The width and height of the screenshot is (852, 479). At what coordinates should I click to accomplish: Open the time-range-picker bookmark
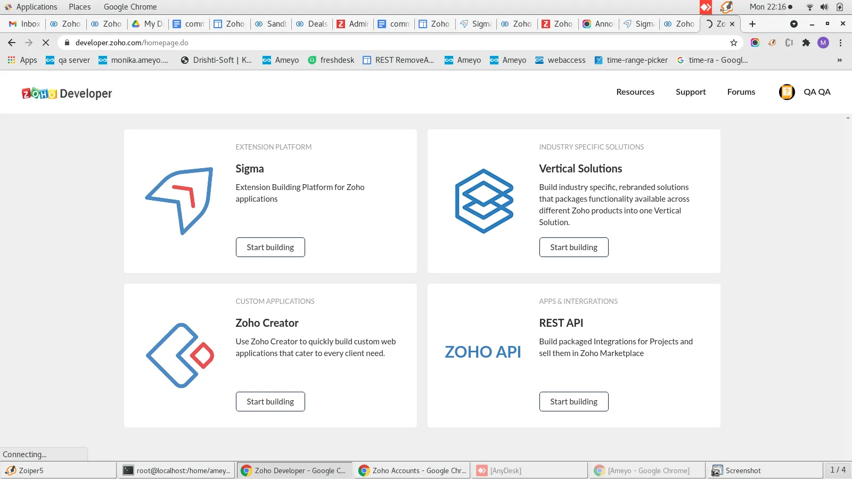tap(631, 60)
